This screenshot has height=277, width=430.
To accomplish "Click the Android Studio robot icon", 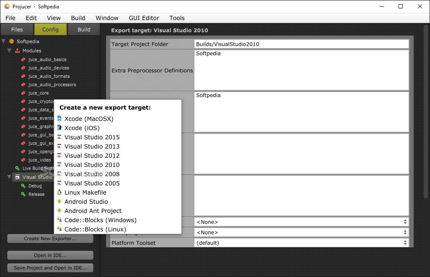I will click(x=59, y=201).
